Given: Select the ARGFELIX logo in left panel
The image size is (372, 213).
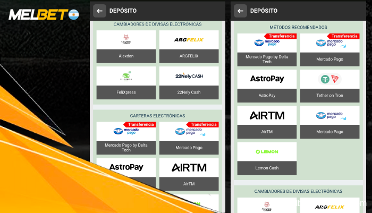Looking at the screenshot, I should point(189,40).
